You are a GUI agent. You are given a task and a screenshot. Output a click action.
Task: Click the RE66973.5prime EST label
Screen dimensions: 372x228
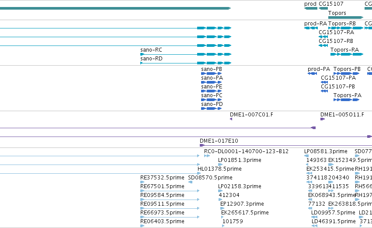162,213
